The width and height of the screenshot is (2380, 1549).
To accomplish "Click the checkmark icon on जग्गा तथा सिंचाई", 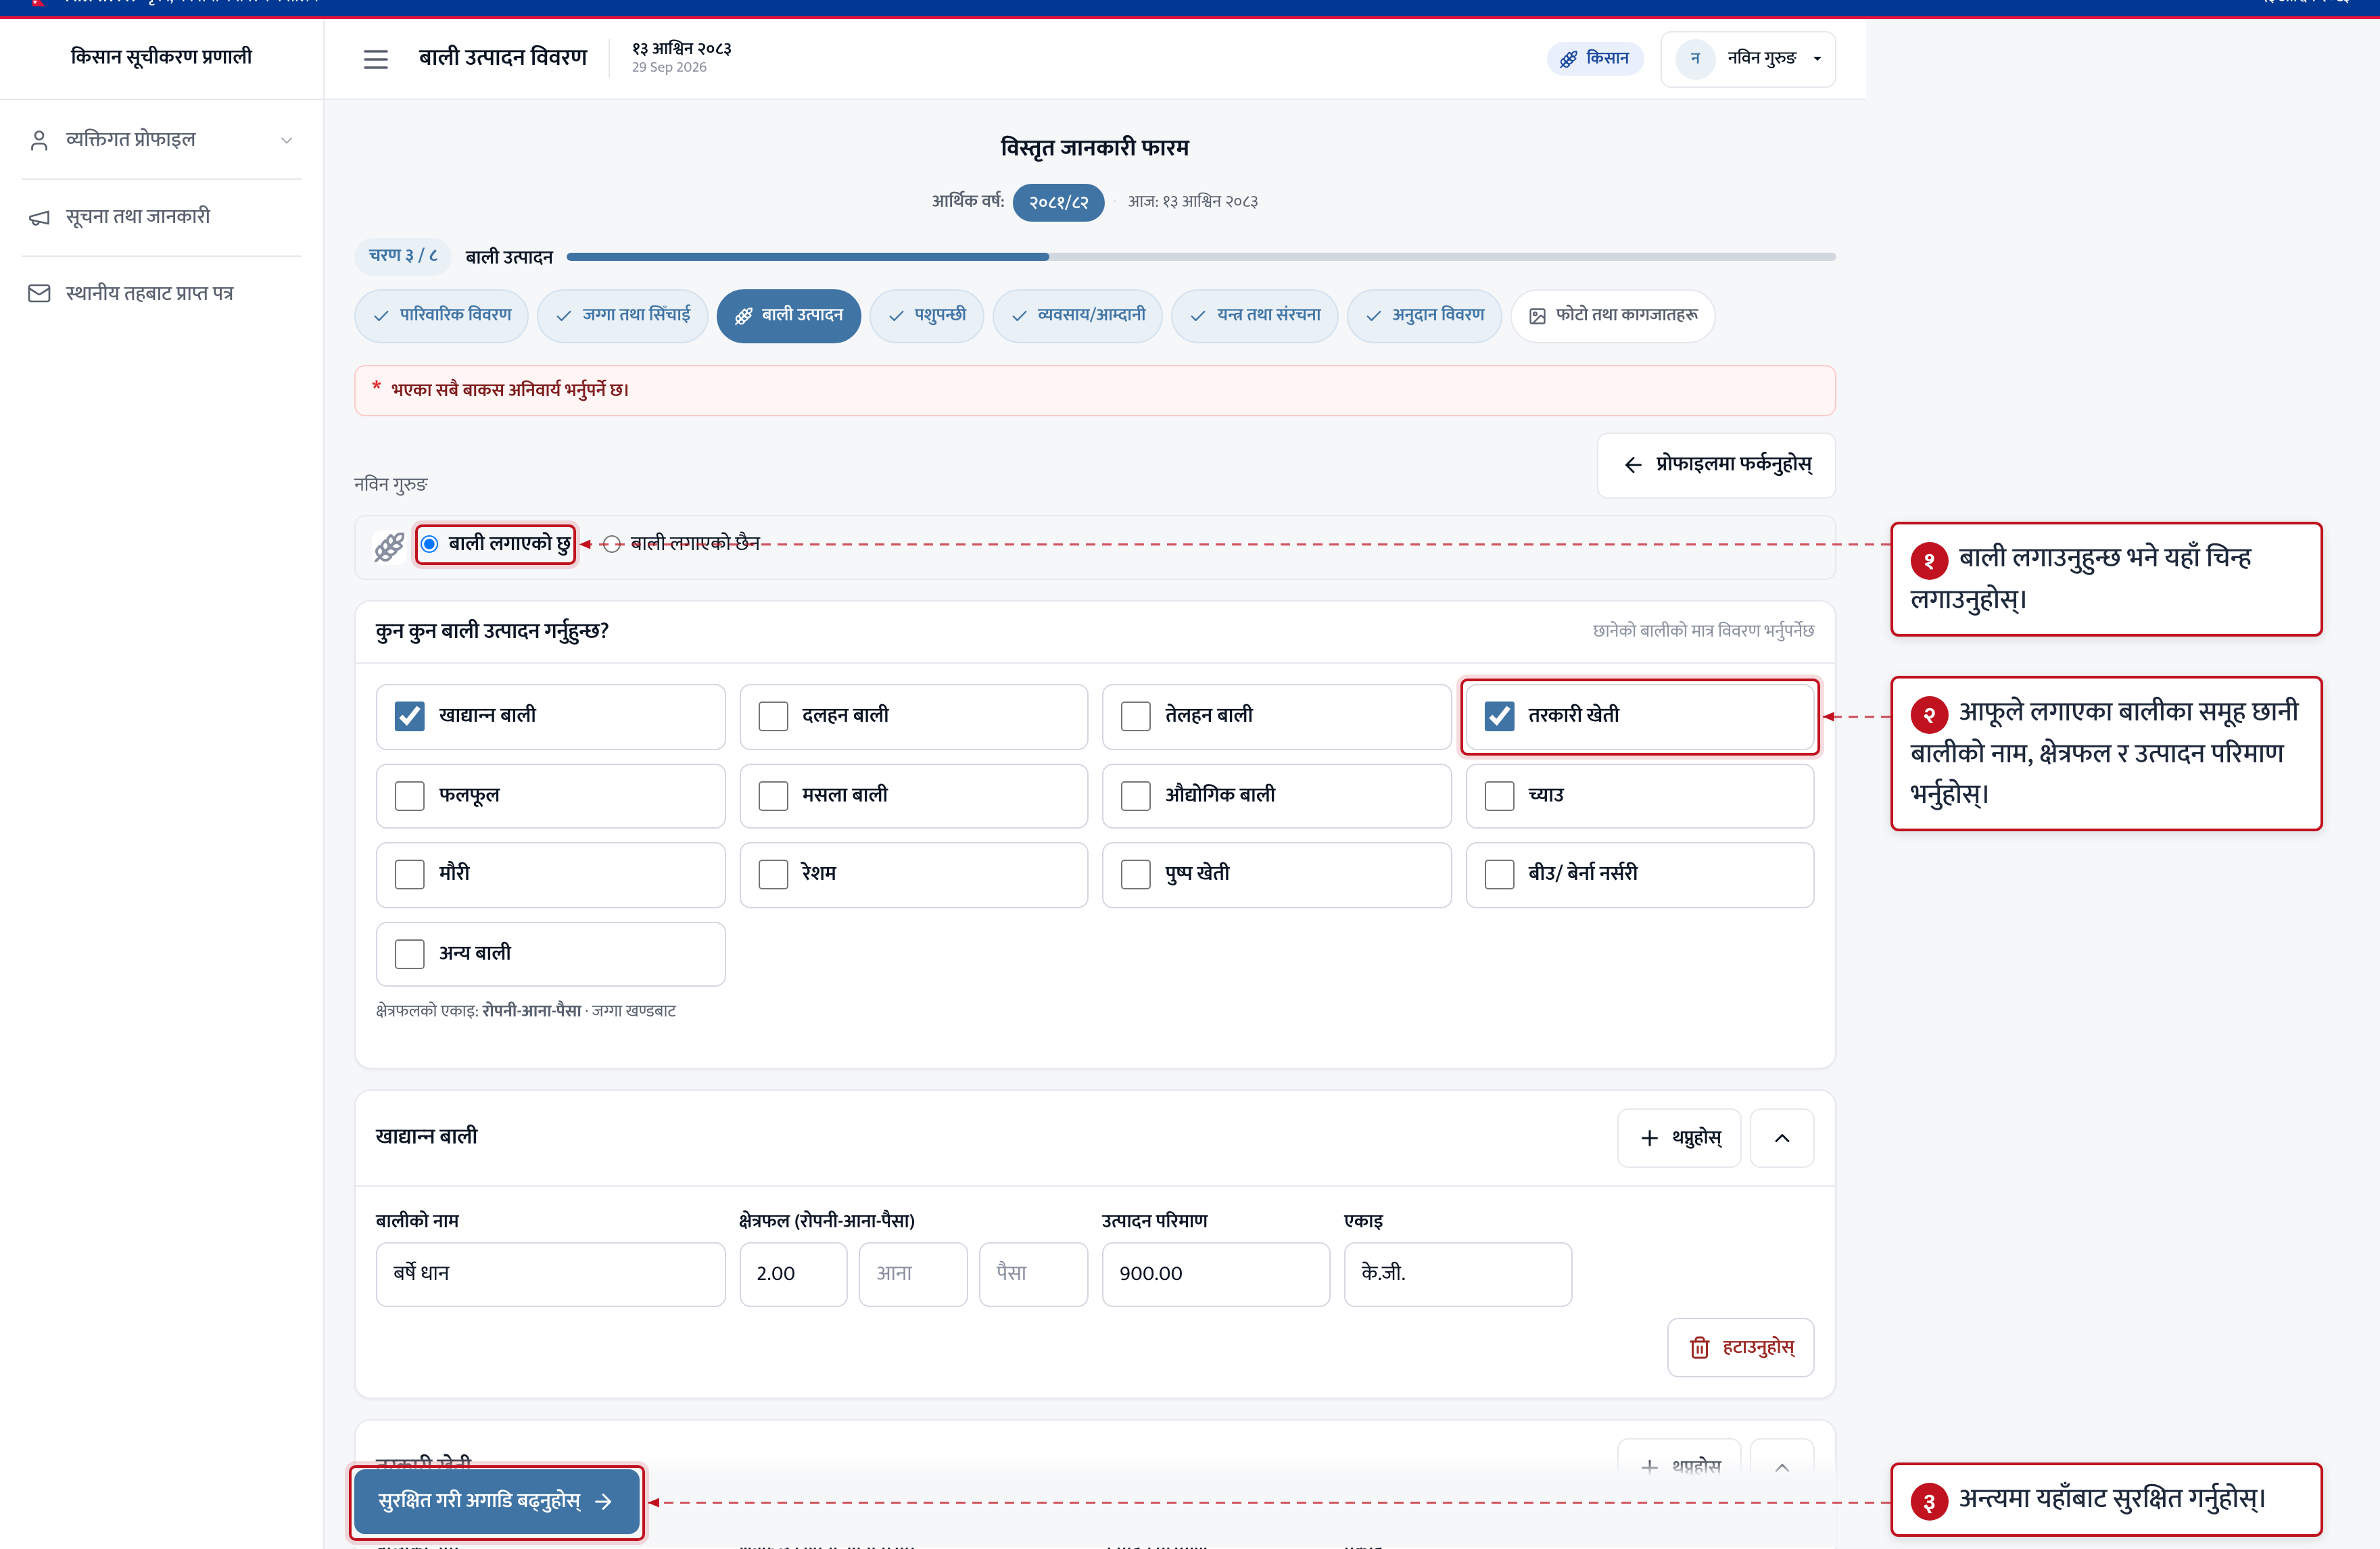I will (564, 316).
